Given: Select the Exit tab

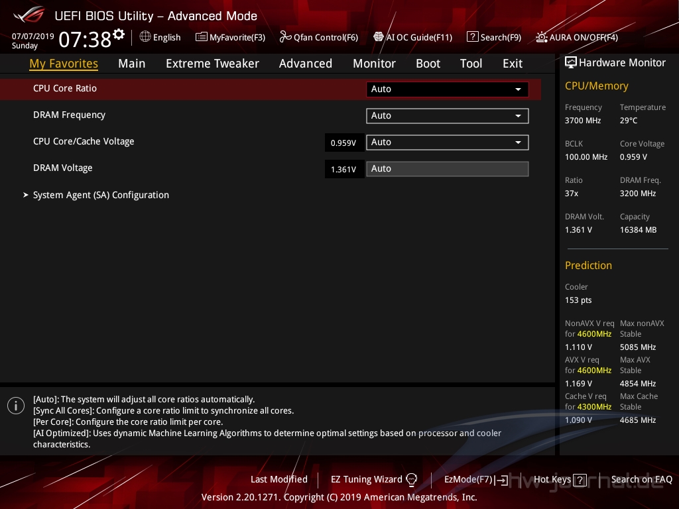Looking at the screenshot, I should point(513,64).
